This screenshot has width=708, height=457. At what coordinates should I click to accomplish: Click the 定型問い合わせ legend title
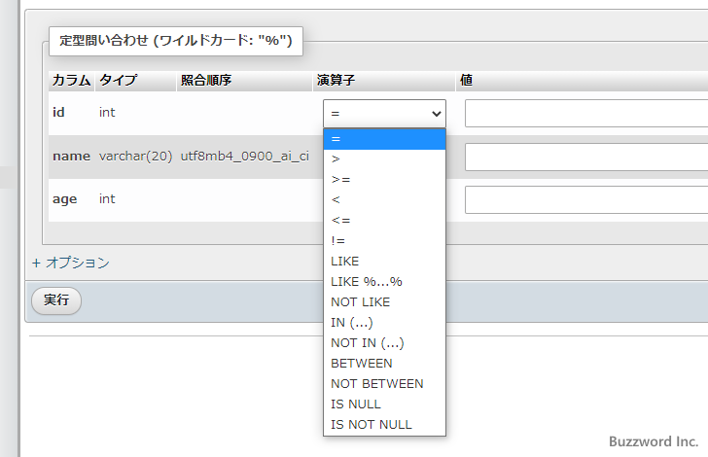[x=176, y=41]
